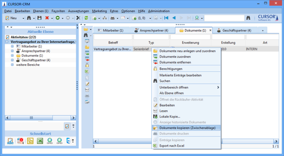Sort by the Betreff column header
Image resolution: width=284 pixels, height=156 pixels.
pos(113,43)
